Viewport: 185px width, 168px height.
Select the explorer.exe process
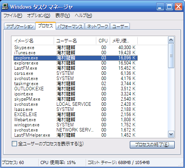tap(76, 63)
